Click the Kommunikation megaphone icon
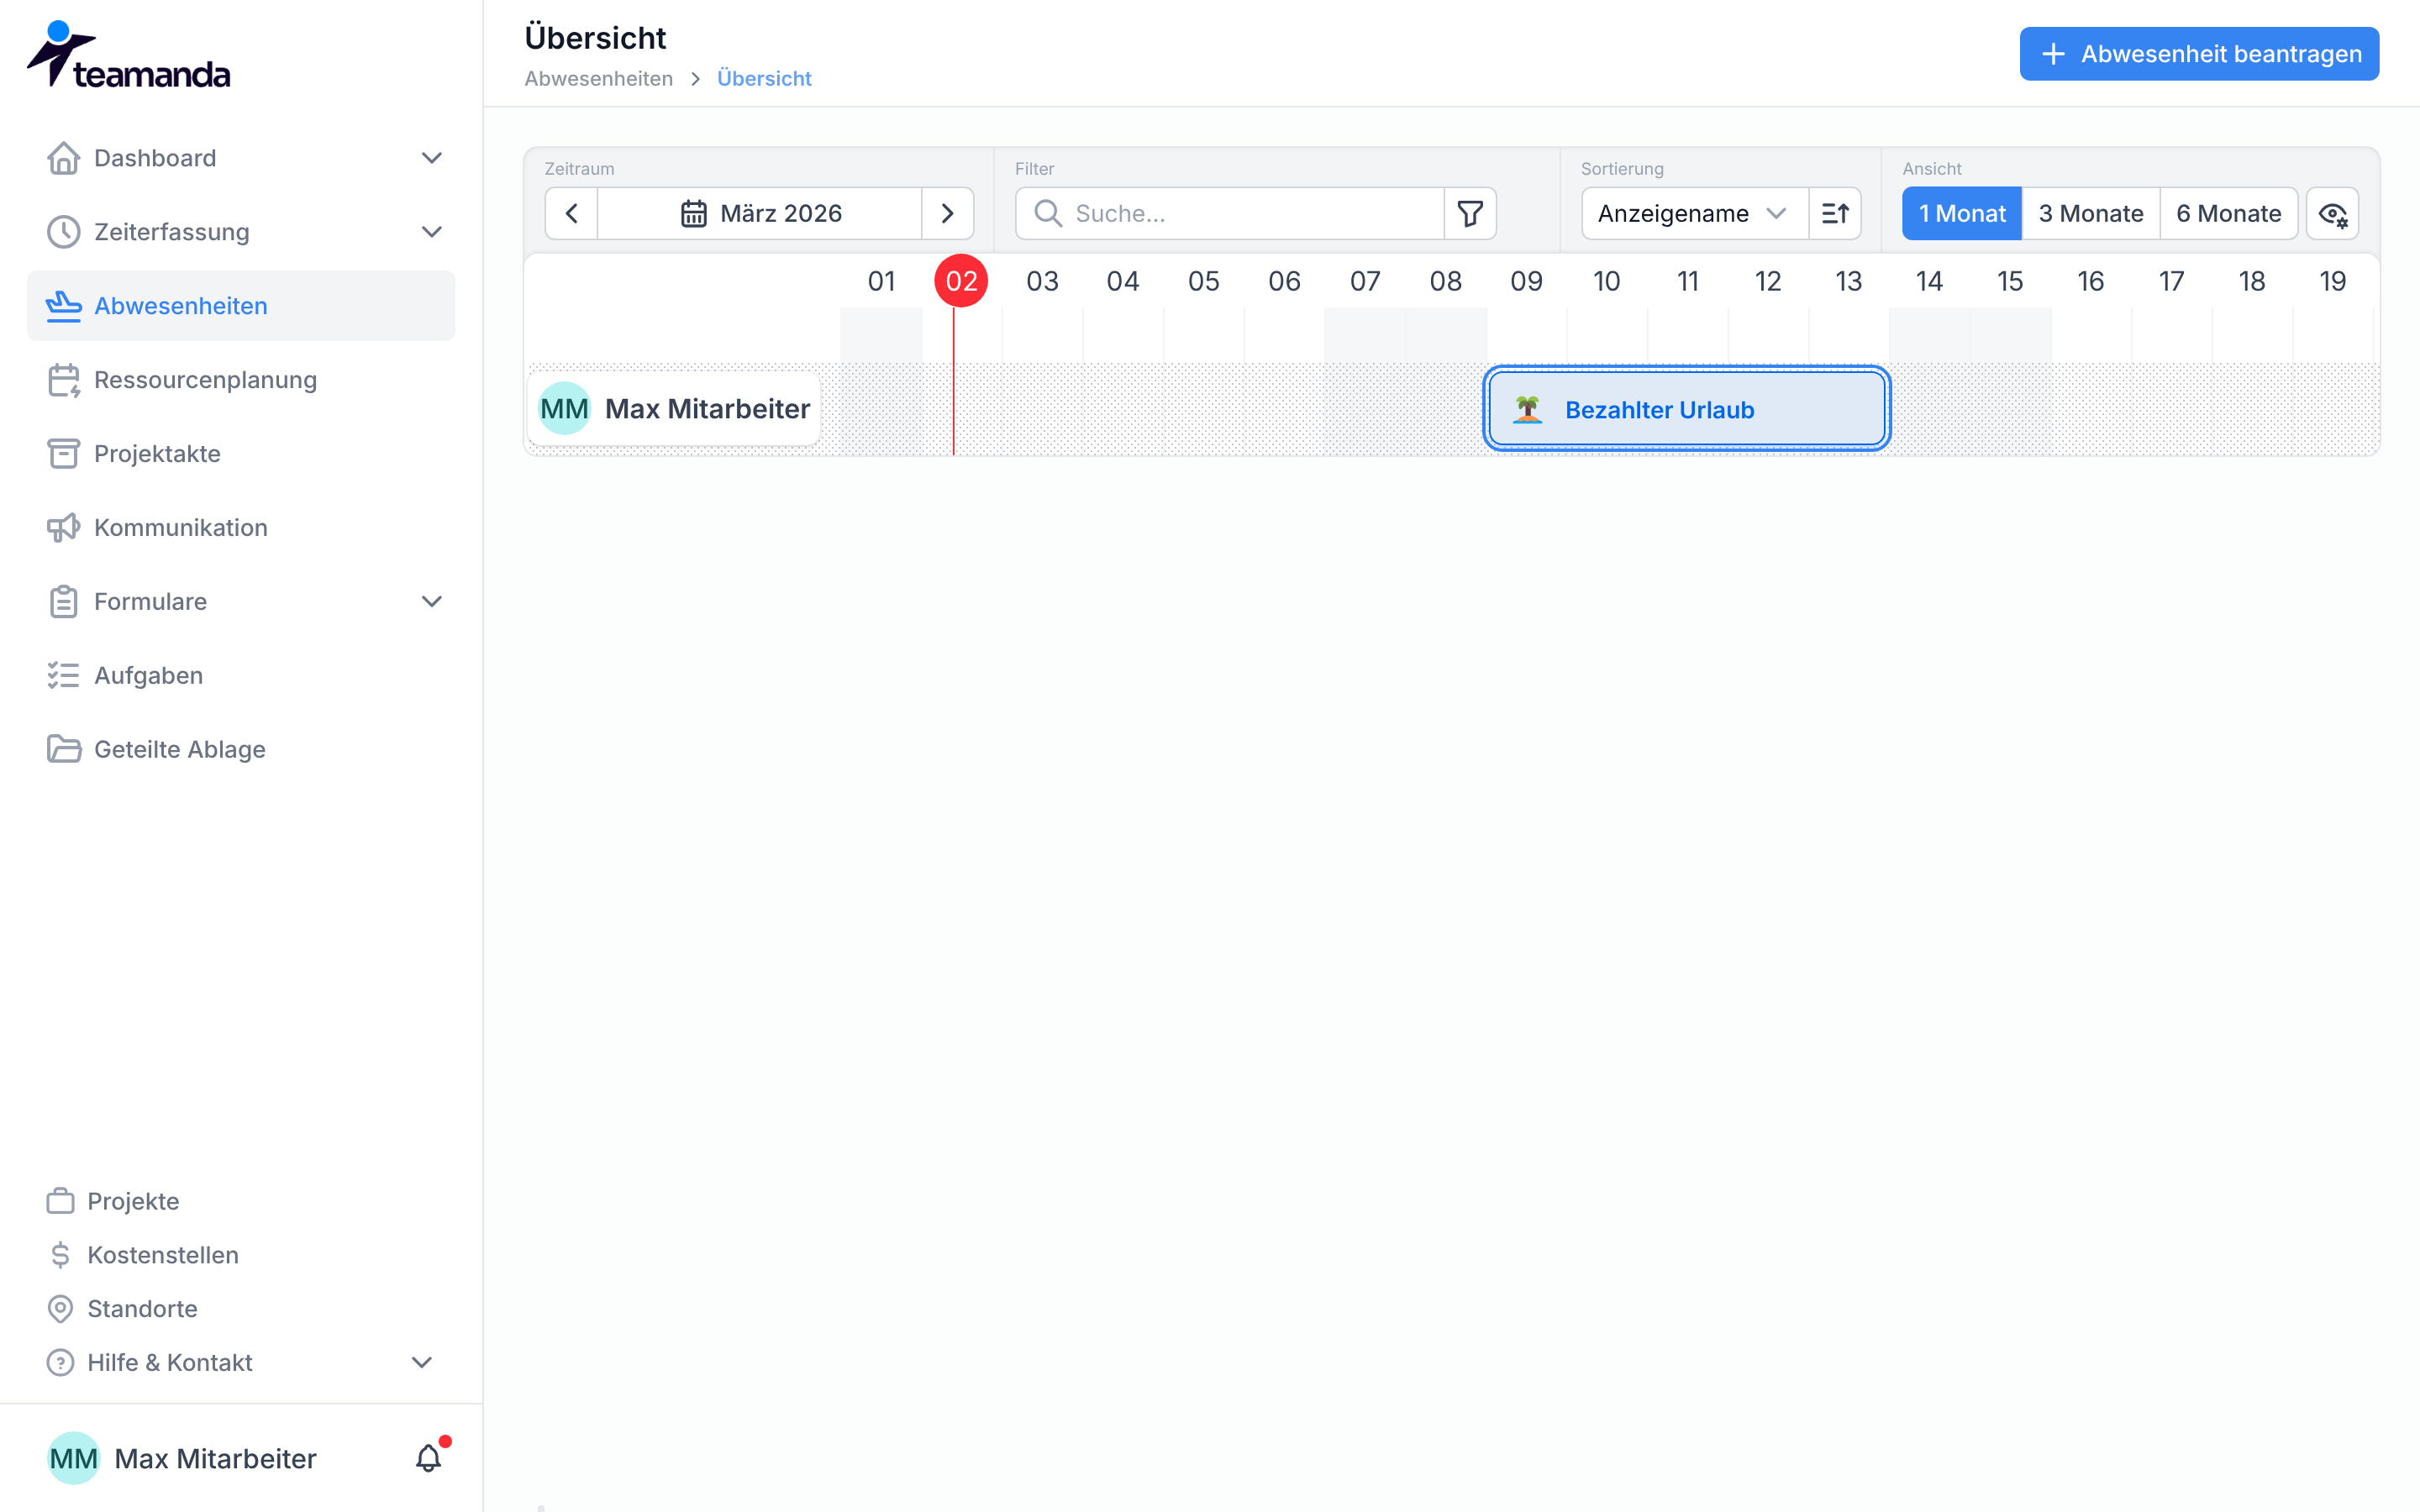2420x1512 pixels. coord(64,528)
